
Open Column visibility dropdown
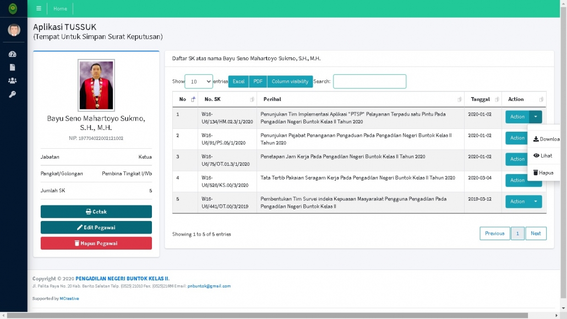tap(290, 82)
